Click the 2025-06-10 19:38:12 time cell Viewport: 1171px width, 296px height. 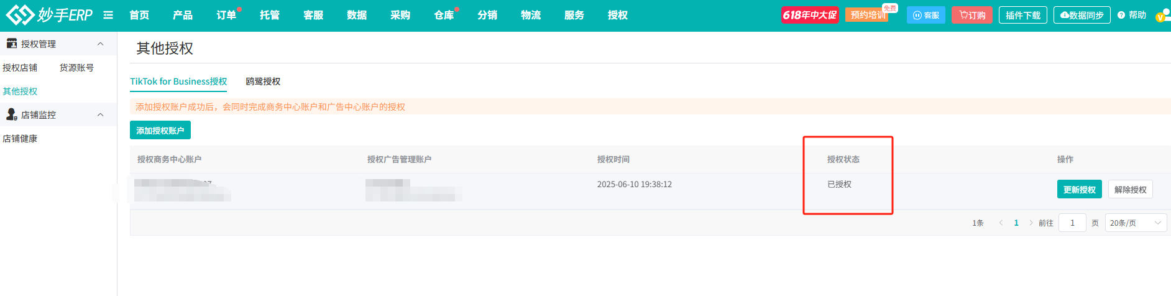coord(634,185)
